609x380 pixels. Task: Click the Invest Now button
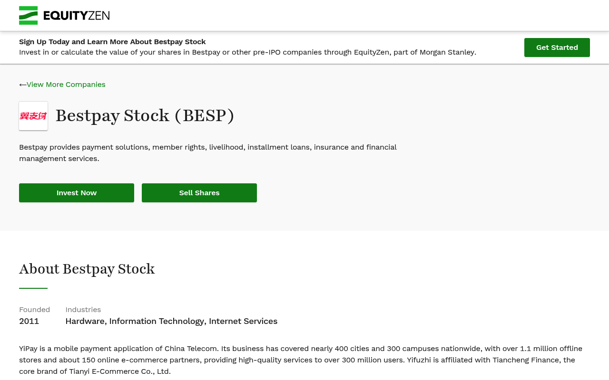[77, 193]
